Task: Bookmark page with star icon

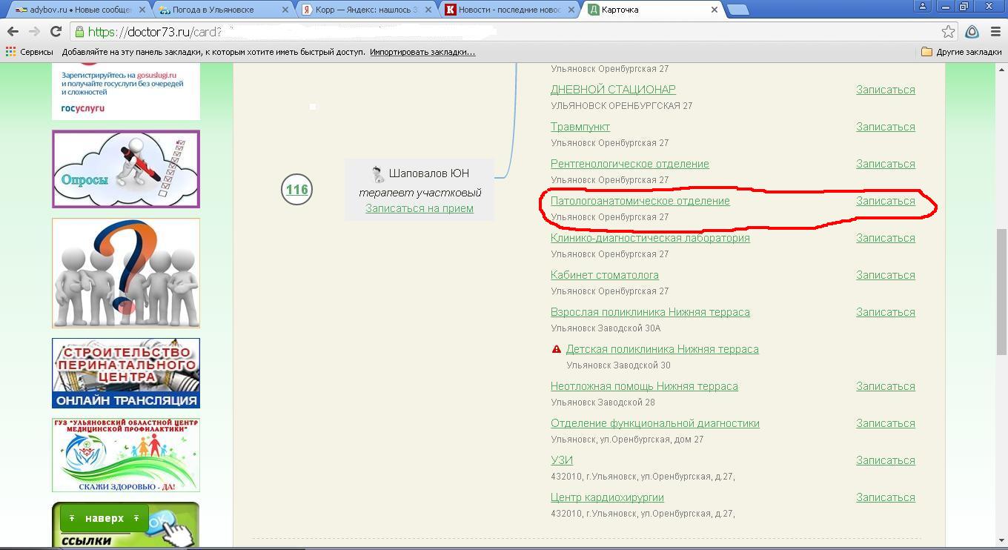Action: pos(948,31)
